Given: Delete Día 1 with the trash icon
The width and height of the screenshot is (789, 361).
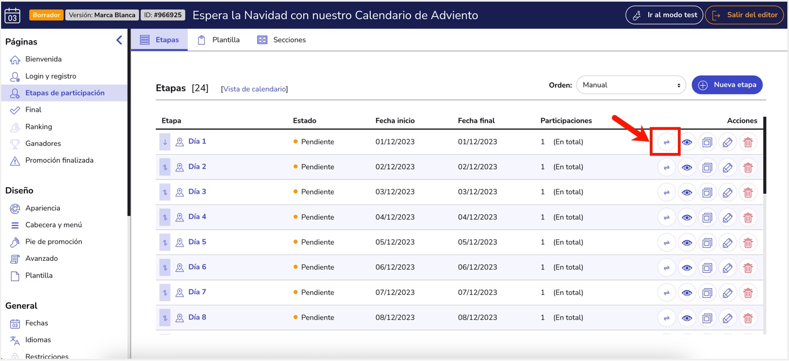Looking at the screenshot, I should [x=748, y=142].
